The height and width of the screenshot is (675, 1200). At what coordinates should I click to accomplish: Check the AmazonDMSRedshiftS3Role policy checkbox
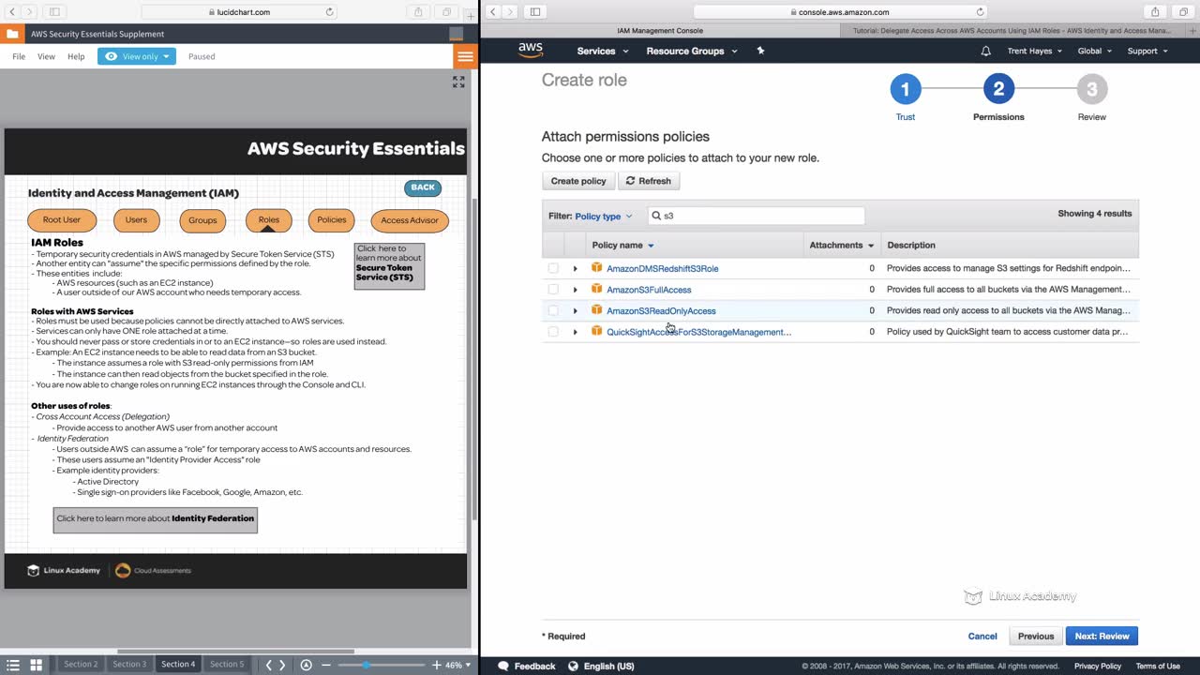553,268
